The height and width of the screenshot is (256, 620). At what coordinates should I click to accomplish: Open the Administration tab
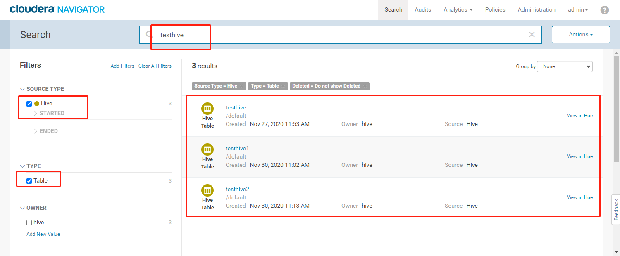click(537, 10)
